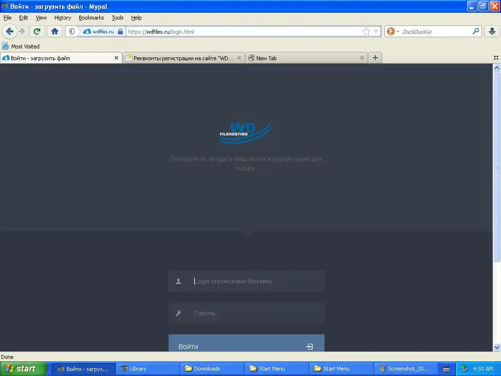Switch to Screenshot_20... taskbar item
This screenshot has width=501, height=376.
(x=406, y=369)
